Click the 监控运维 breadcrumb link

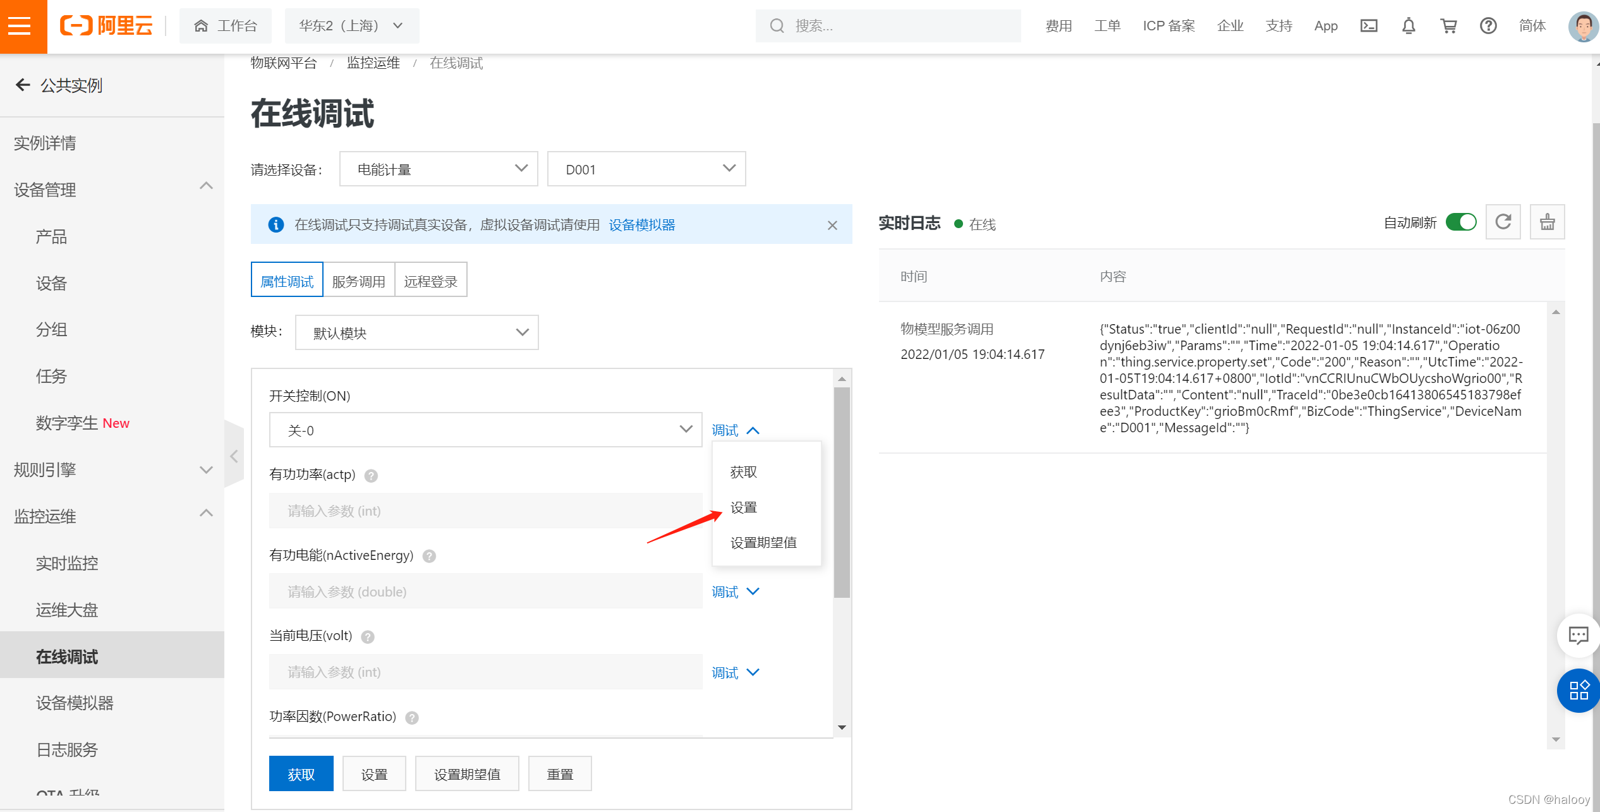click(x=373, y=63)
